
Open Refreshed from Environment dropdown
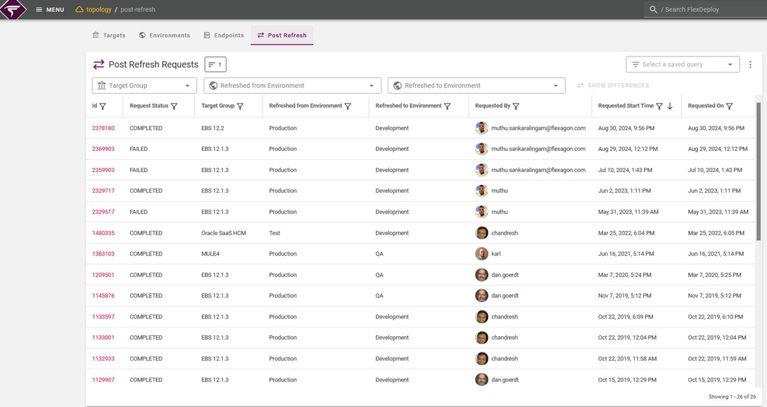[x=292, y=86]
